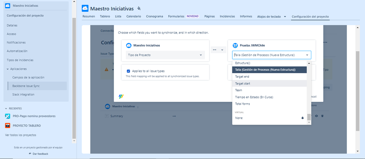This screenshot has height=159, width=365.
Task: Toggle Applies to all issue types checkbox
Action: point(128,71)
